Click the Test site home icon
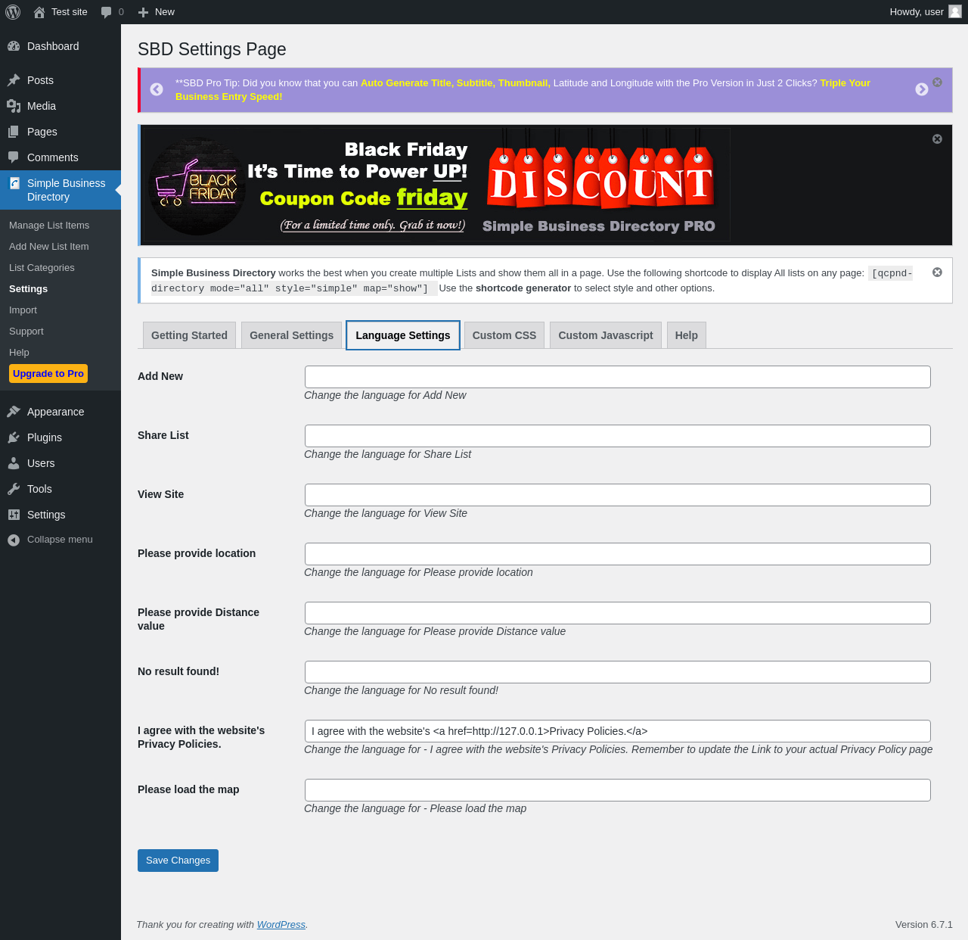The image size is (968, 940). 39,12
